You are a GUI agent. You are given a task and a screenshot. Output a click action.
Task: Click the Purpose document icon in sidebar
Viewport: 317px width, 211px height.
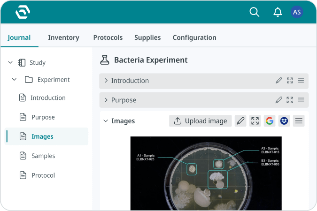(23, 117)
